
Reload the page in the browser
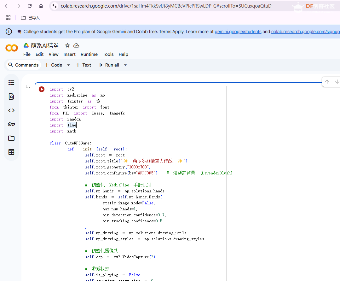30,6
